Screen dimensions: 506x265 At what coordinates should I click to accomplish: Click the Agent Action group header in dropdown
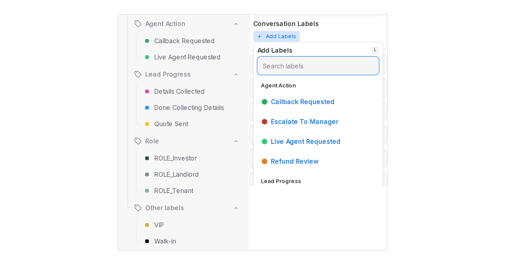click(x=278, y=86)
